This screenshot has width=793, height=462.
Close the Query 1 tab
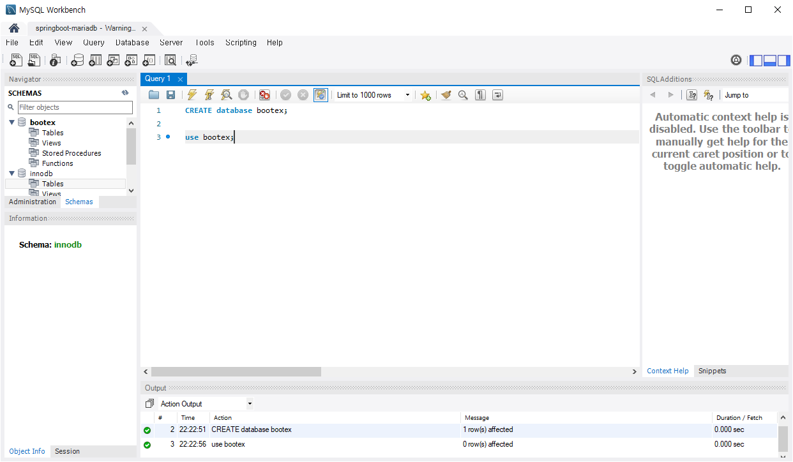pyautogui.click(x=181, y=79)
